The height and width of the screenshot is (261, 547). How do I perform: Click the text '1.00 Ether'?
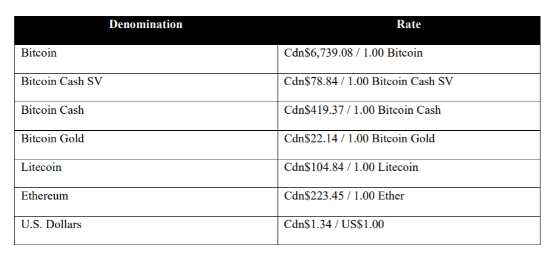[379, 196]
